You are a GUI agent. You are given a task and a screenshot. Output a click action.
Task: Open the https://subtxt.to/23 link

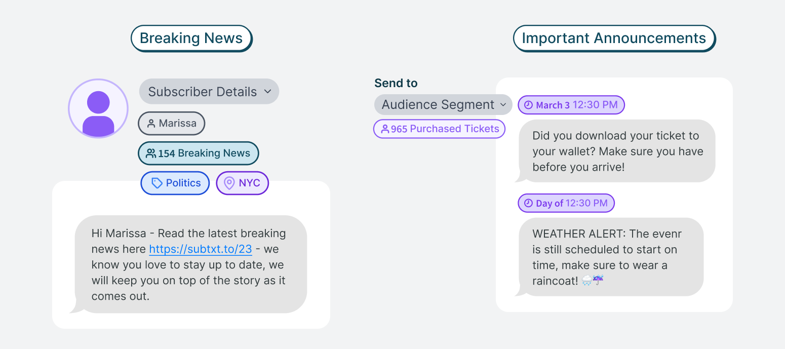(200, 249)
